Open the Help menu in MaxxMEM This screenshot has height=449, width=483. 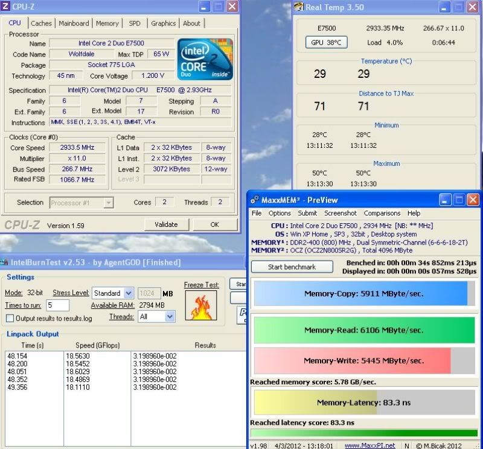pyautogui.click(x=414, y=213)
